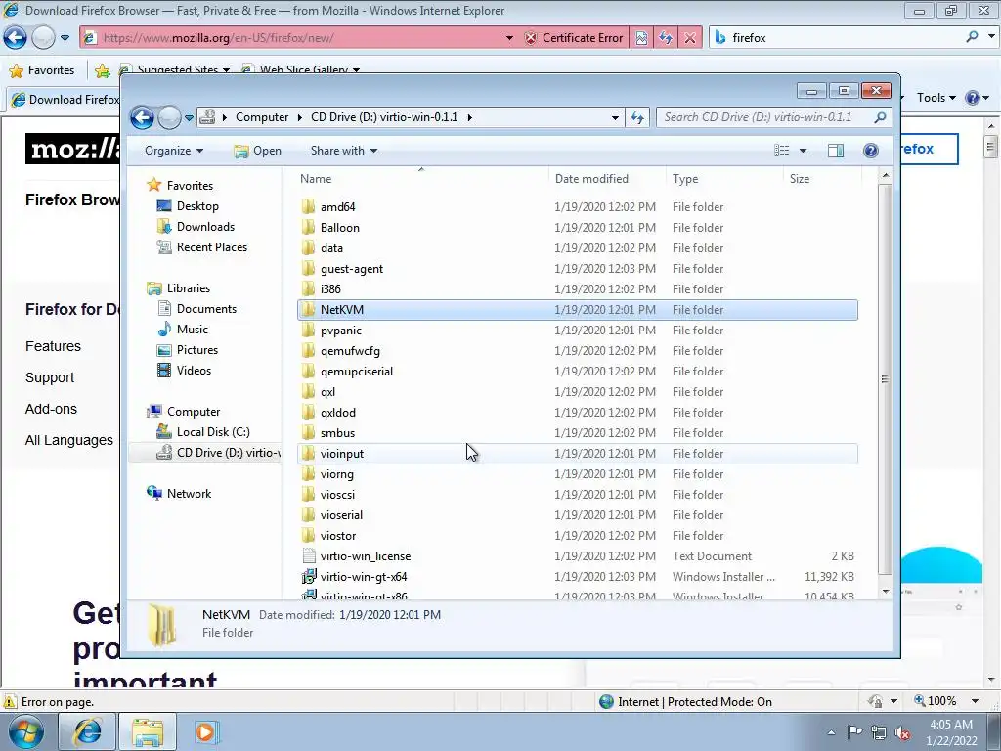Screen dimensions: 1001x751
Task: Open the Documents library
Action: coord(206,308)
